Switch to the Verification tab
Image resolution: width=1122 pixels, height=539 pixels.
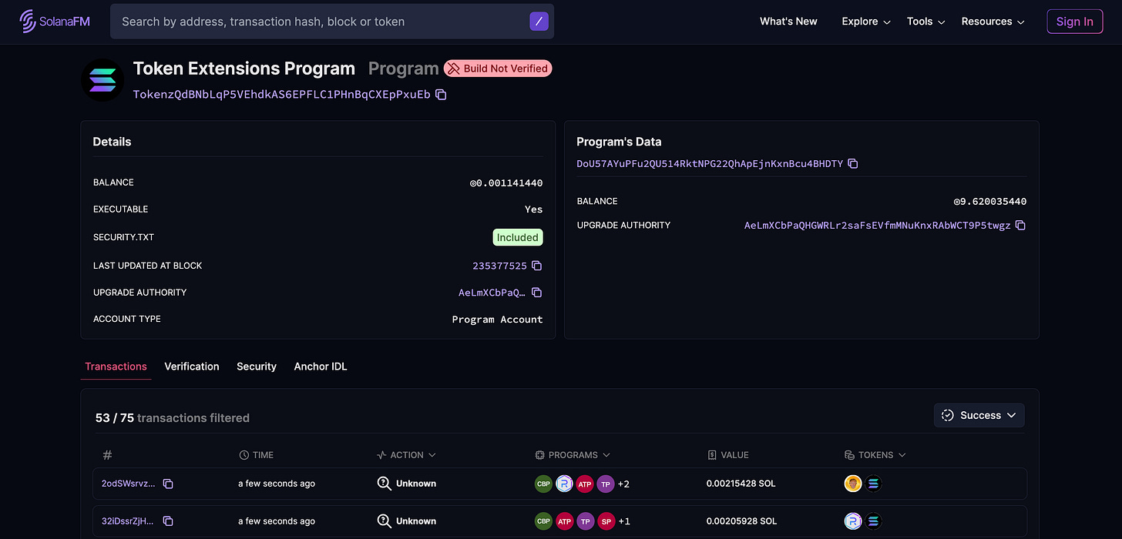(x=192, y=367)
